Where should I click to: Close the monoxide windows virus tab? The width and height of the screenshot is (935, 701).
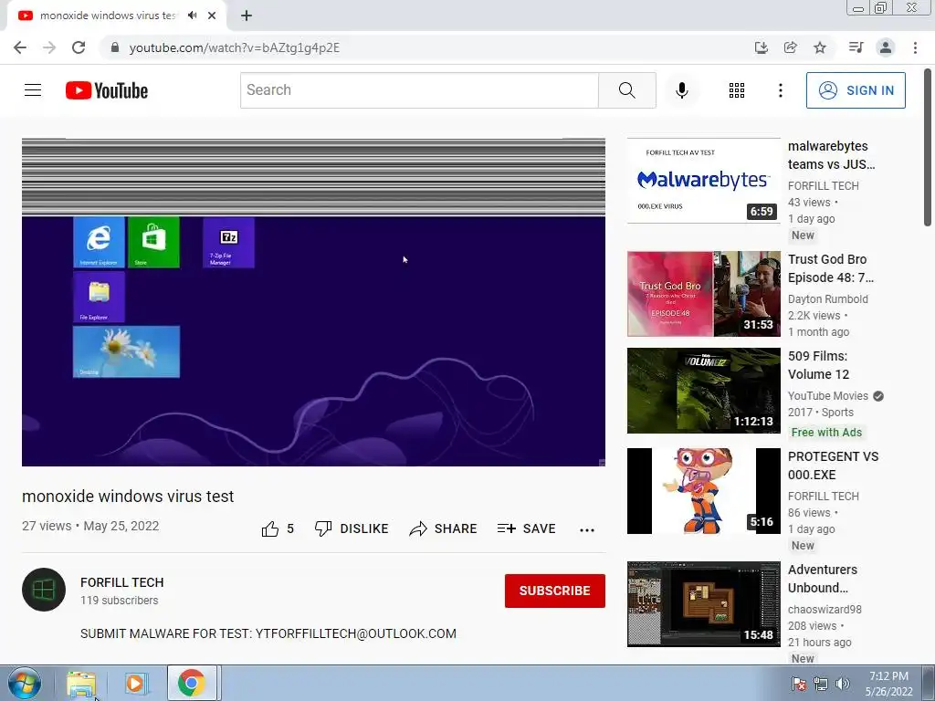point(212,16)
